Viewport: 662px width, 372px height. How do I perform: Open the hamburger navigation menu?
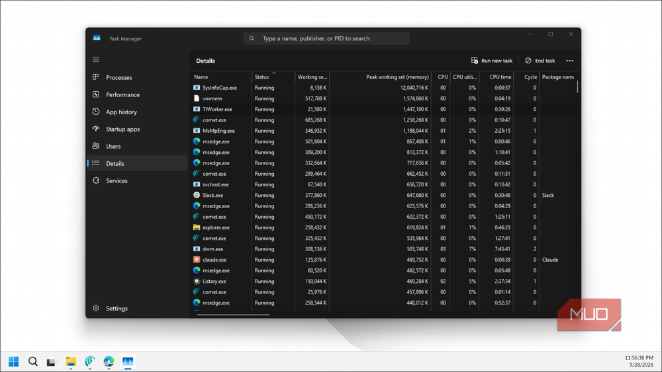coord(96,60)
